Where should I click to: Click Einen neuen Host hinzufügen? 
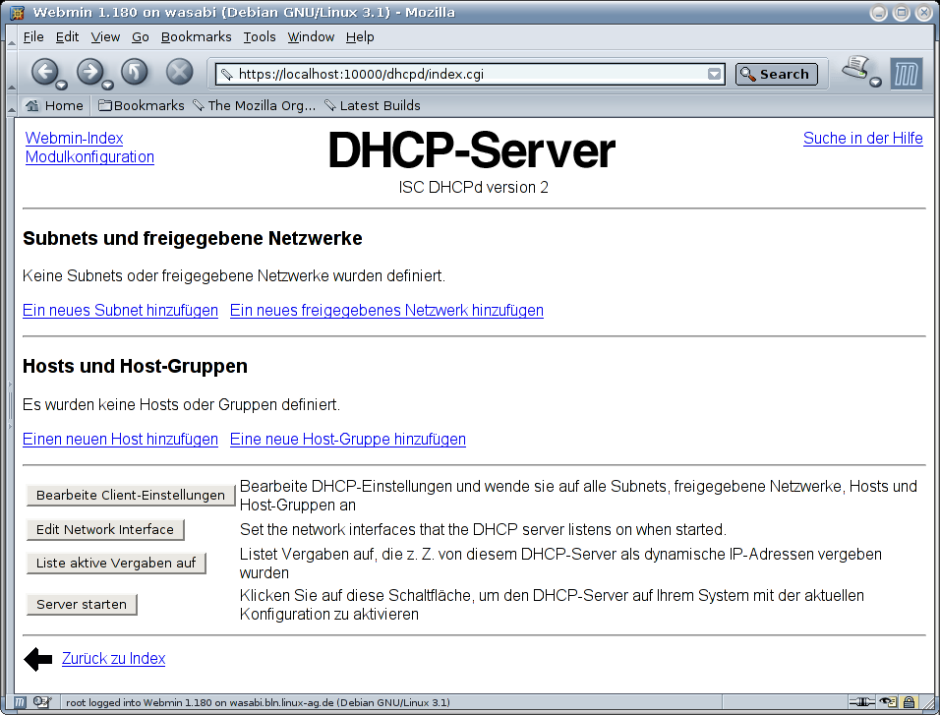(x=120, y=439)
